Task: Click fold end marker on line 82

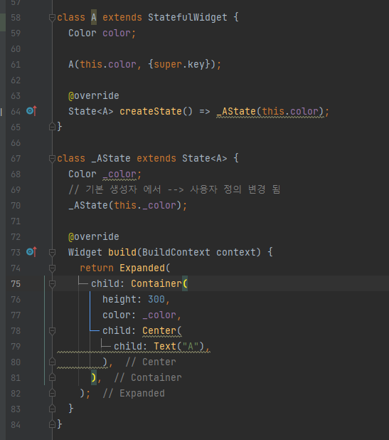Action: (x=52, y=394)
